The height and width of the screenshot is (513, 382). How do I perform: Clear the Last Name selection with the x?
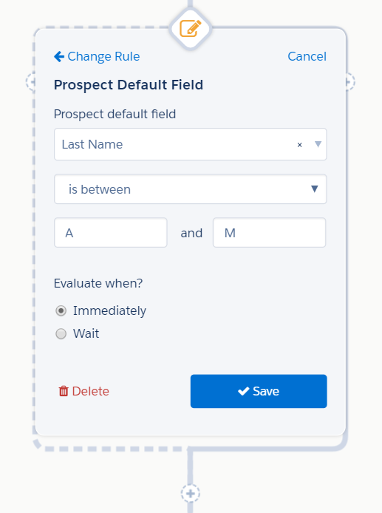click(299, 145)
